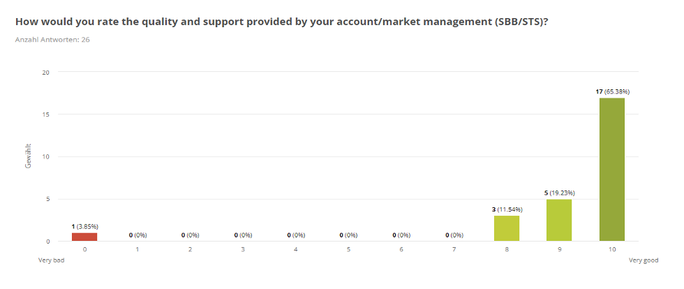
Task: Click the Anzahl Antworten: 26 text
Action: [52, 40]
